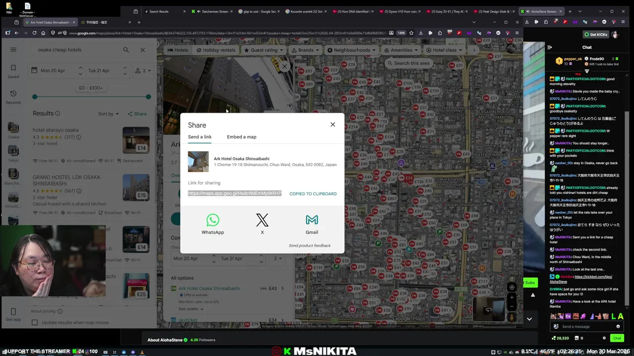Screen dimensions: 634x356
Task: Open the Guest rating filter dropdown
Action: pyautogui.click(x=263, y=50)
